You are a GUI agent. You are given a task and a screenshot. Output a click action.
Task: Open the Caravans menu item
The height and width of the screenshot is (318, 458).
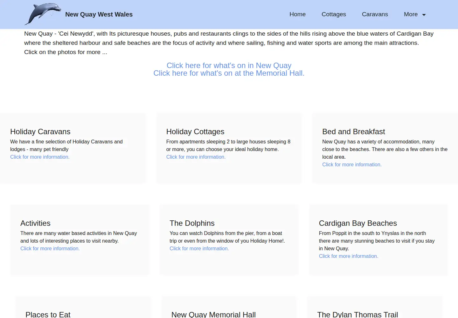point(375,14)
